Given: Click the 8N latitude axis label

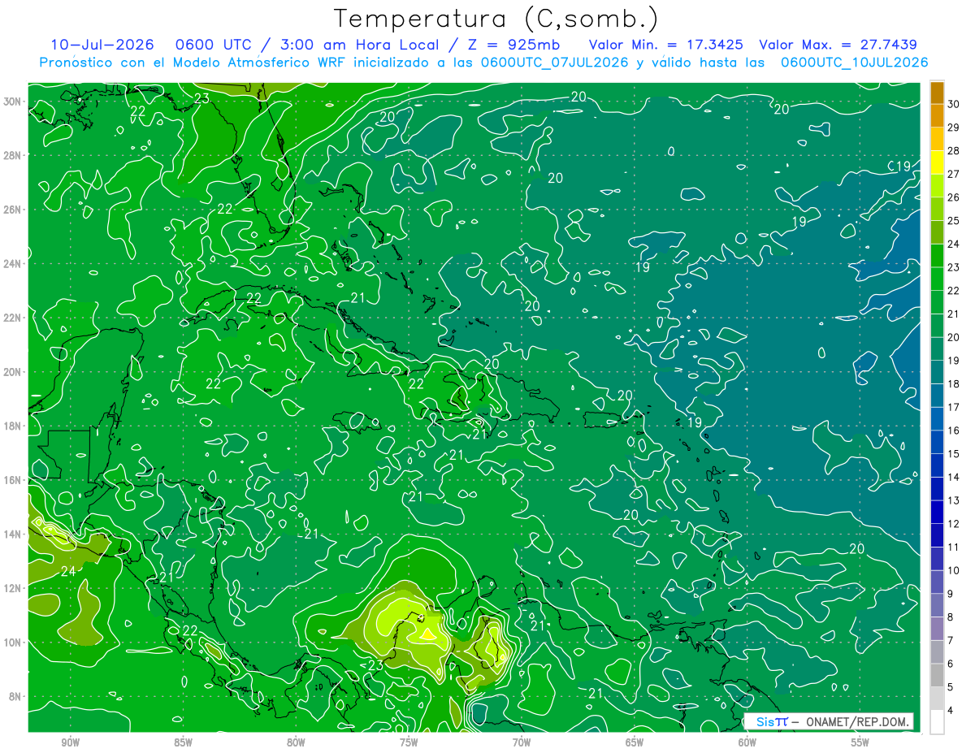Looking at the screenshot, I should (16, 696).
